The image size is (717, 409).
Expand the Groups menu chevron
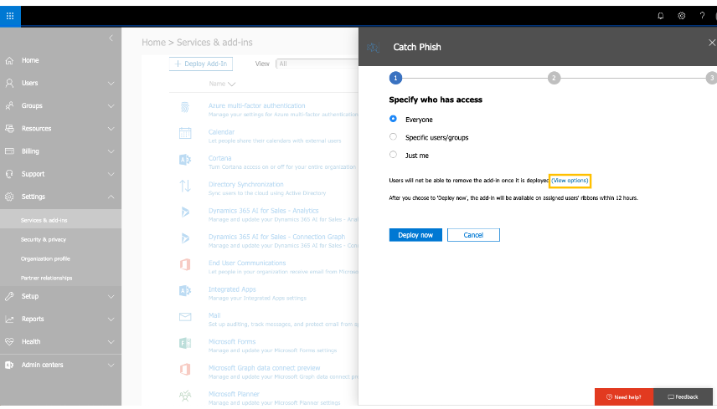[111, 106]
